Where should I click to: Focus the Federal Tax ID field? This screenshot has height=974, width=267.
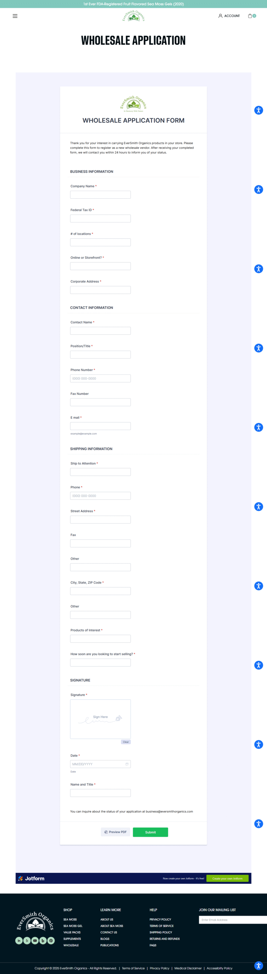point(100,218)
